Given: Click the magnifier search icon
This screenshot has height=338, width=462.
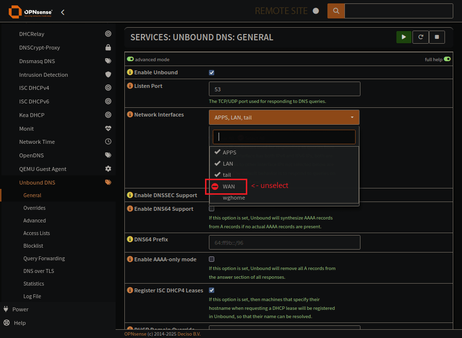Looking at the screenshot, I should (336, 11).
